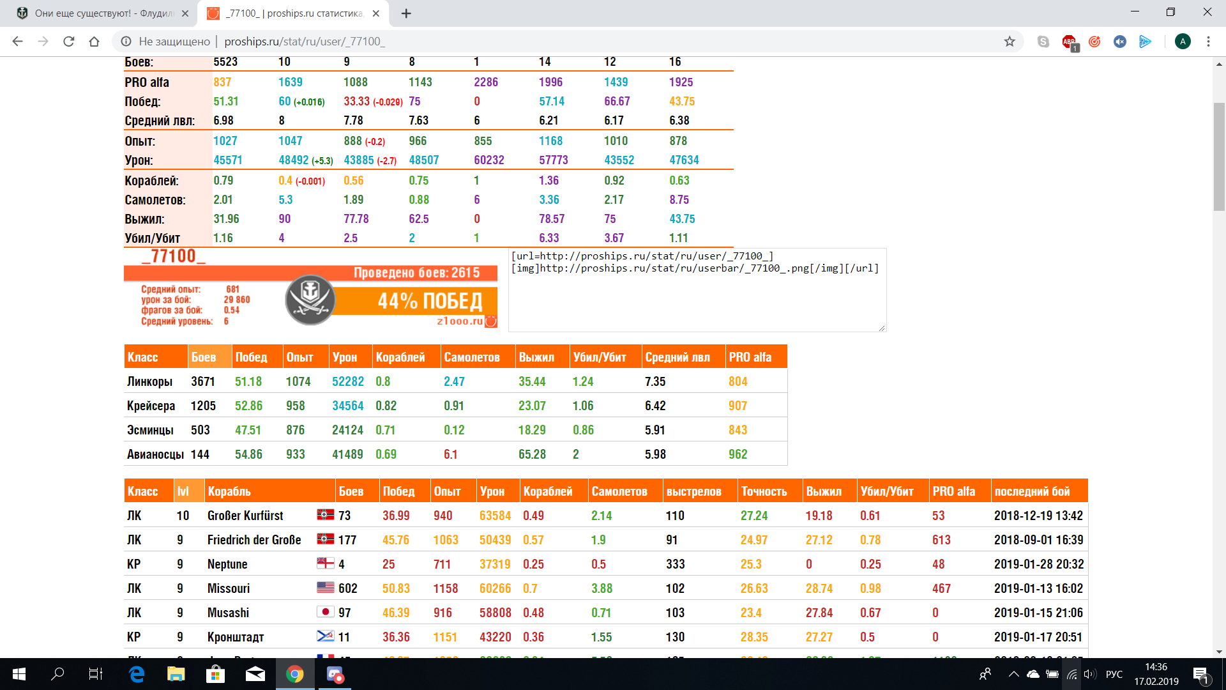The height and width of the screenshot is (690, 1226).
Task: Select the 'Авианосцы' class row
Action: [455, 454]
